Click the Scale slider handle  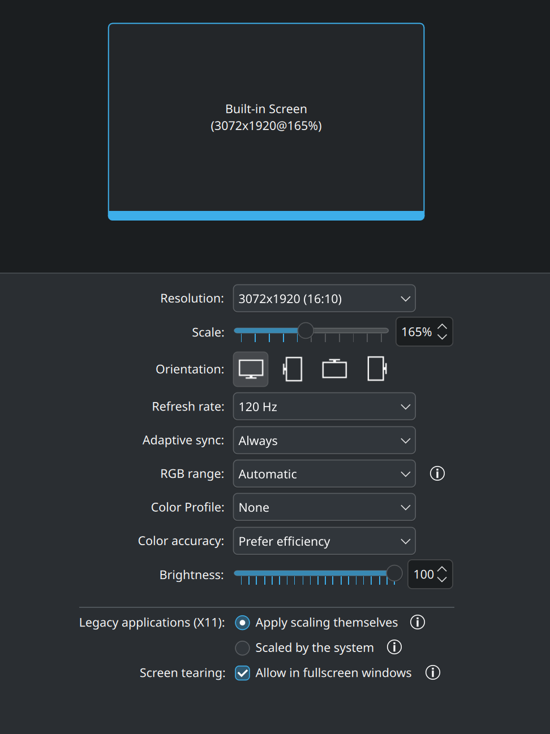(306, 330)
